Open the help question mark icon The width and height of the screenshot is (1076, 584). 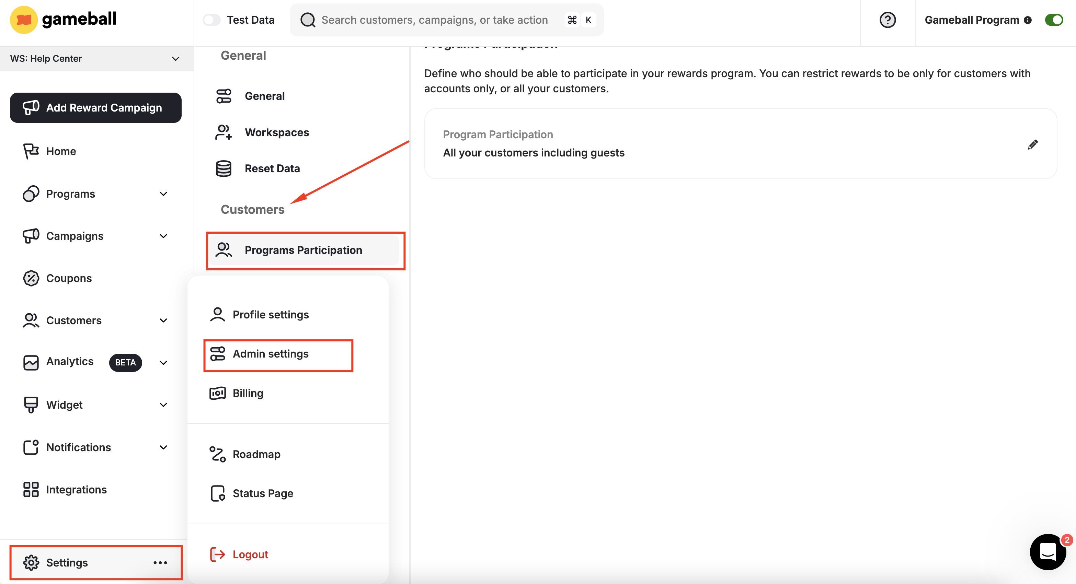pyautogui.click(x=888, y=20)
